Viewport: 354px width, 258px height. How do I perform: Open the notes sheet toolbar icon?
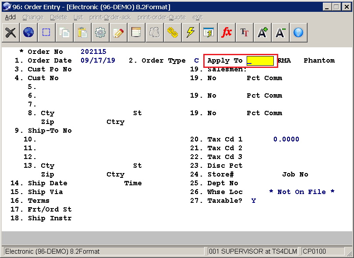pyautogui.click(x=136, y=32)
